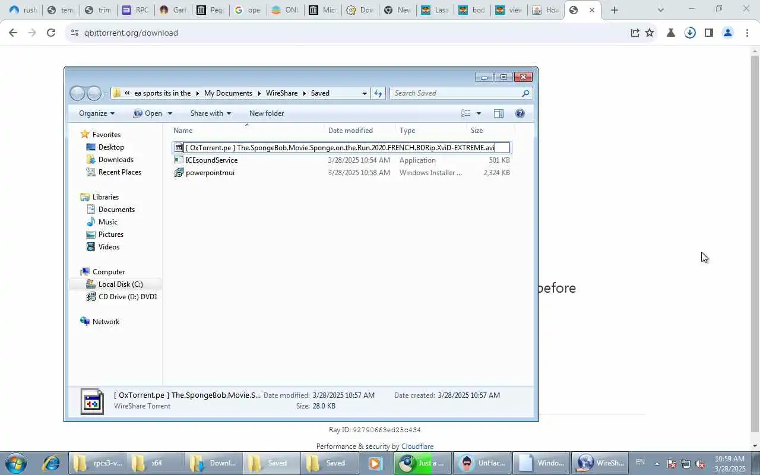Switch to the Garf browser tab
The image size is (760, 475).
pos(173,10)
